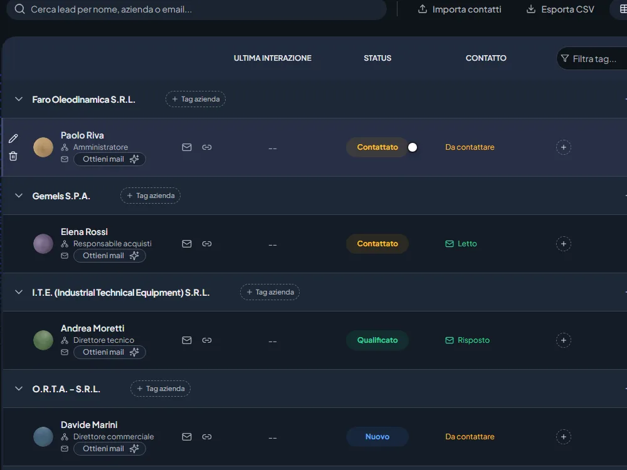Open Andrea Moretti's Qualificato status dropdown
Image resolution: width=627 pixels, height=470 pixels.
pyautogui.click(x=377, y=340)
